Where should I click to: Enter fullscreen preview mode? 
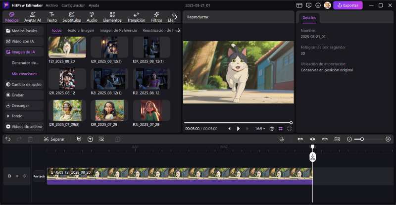coord(290,129)
